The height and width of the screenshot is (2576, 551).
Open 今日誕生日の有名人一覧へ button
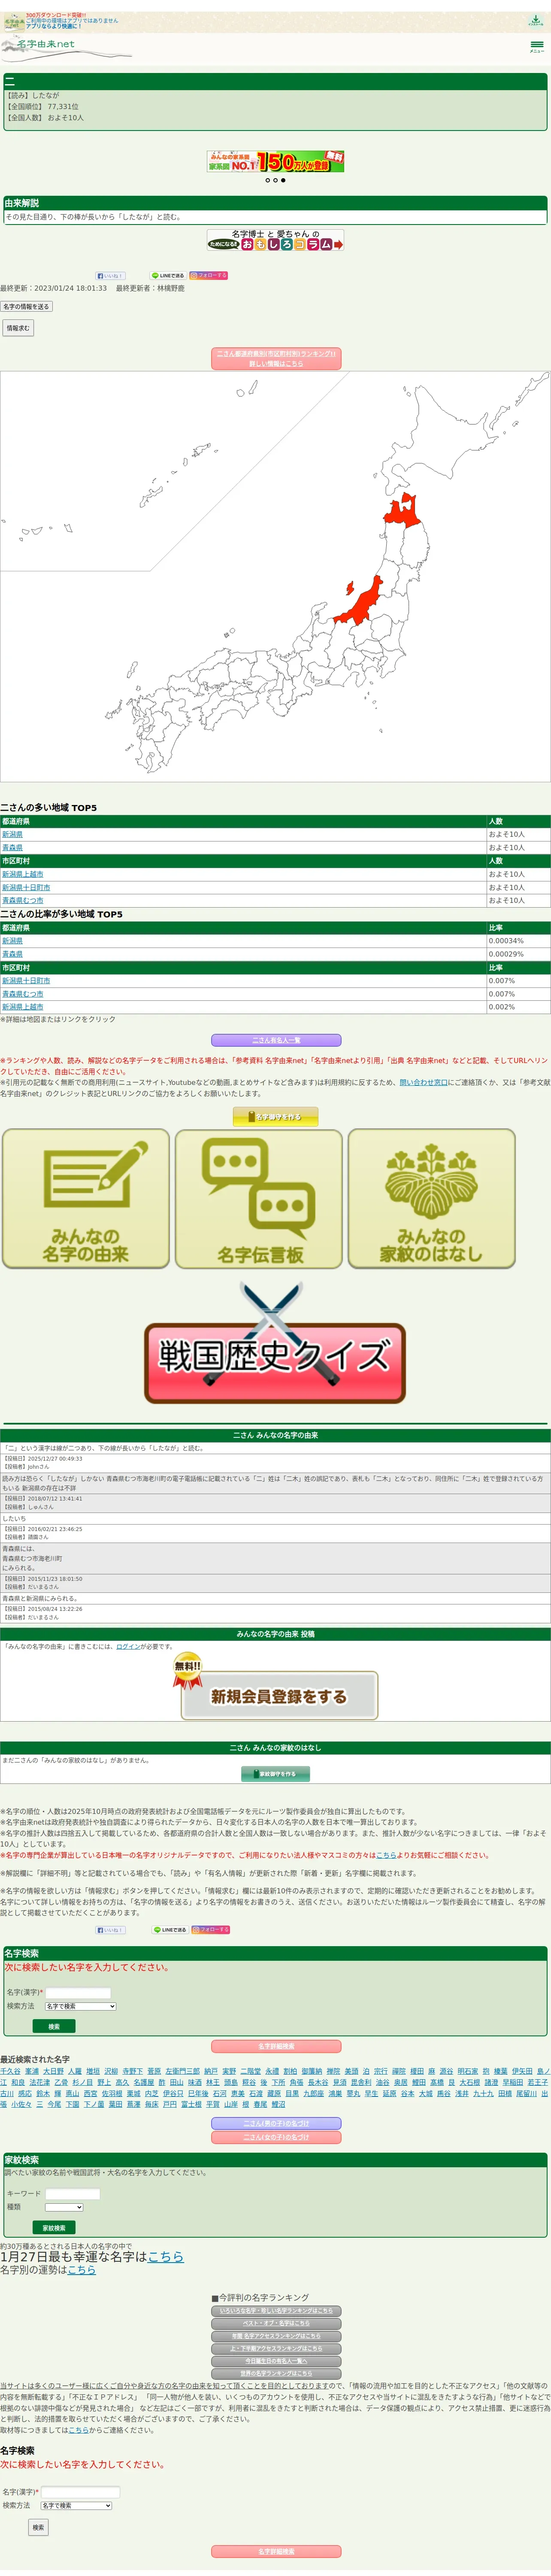[x=276, y=2361]
